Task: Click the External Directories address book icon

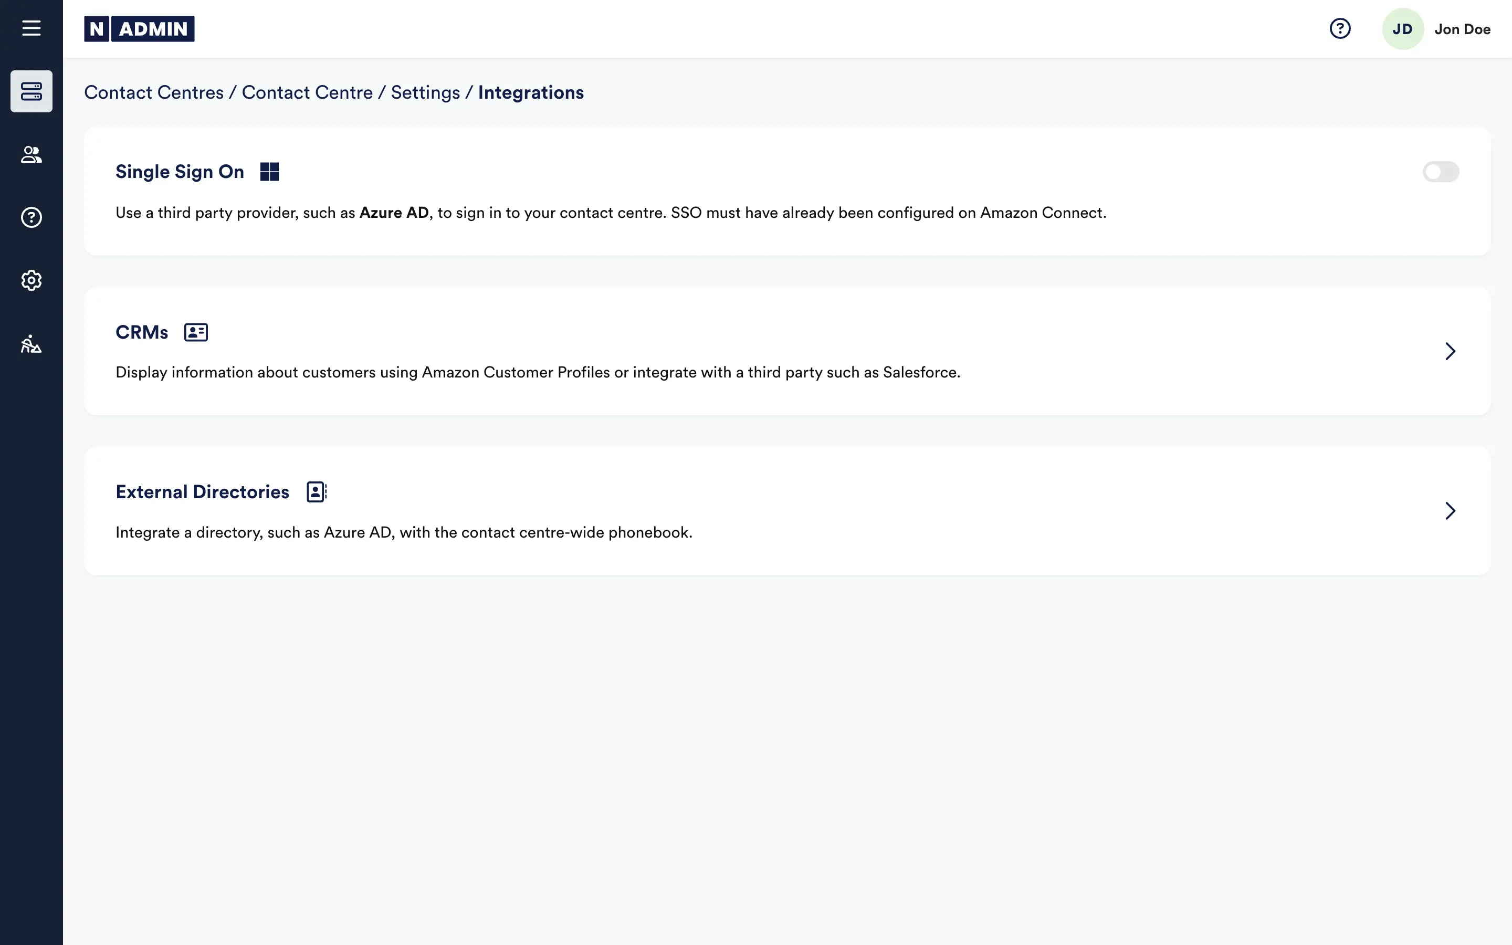Action: (316, 492)
